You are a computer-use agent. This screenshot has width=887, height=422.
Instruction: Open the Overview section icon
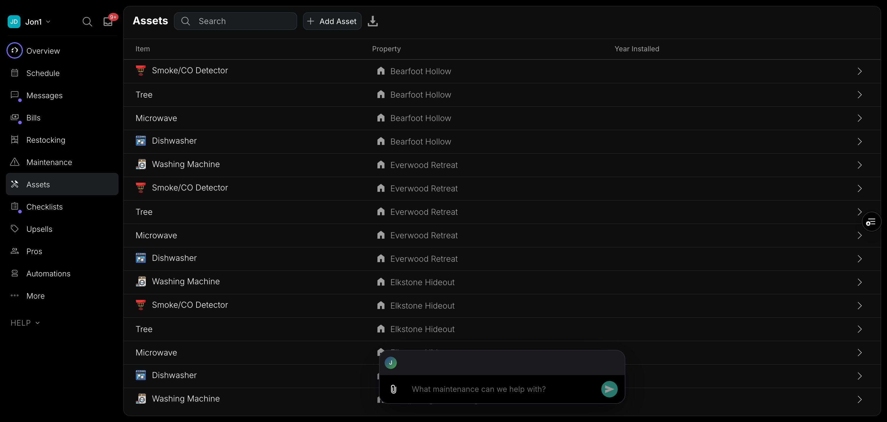tap(14, 50)
